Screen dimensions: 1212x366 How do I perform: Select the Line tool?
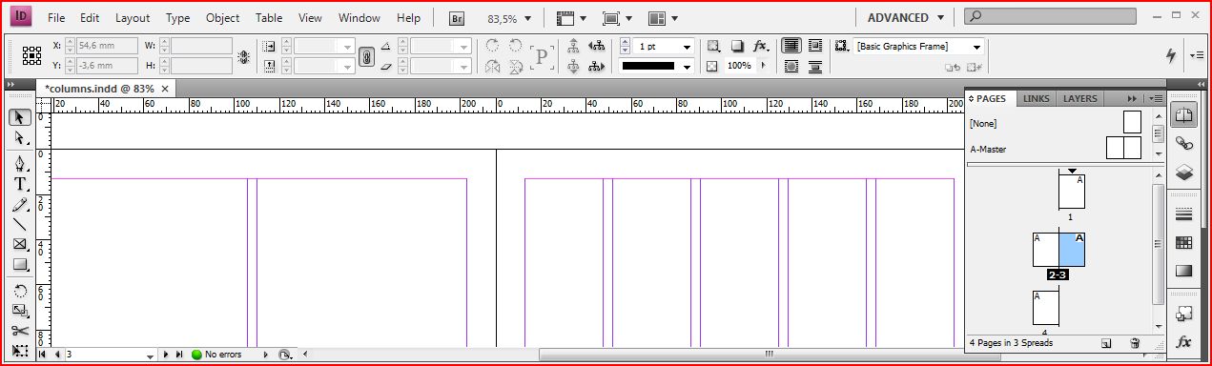[20, 224]
